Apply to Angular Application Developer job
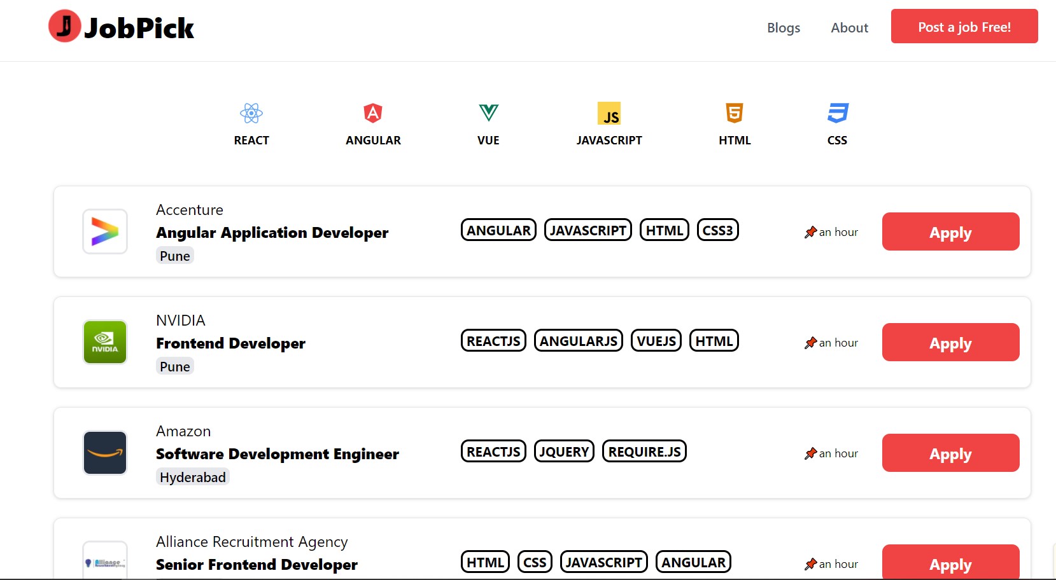The height and width of the screenshot is (580, 1056). [950, 231]
